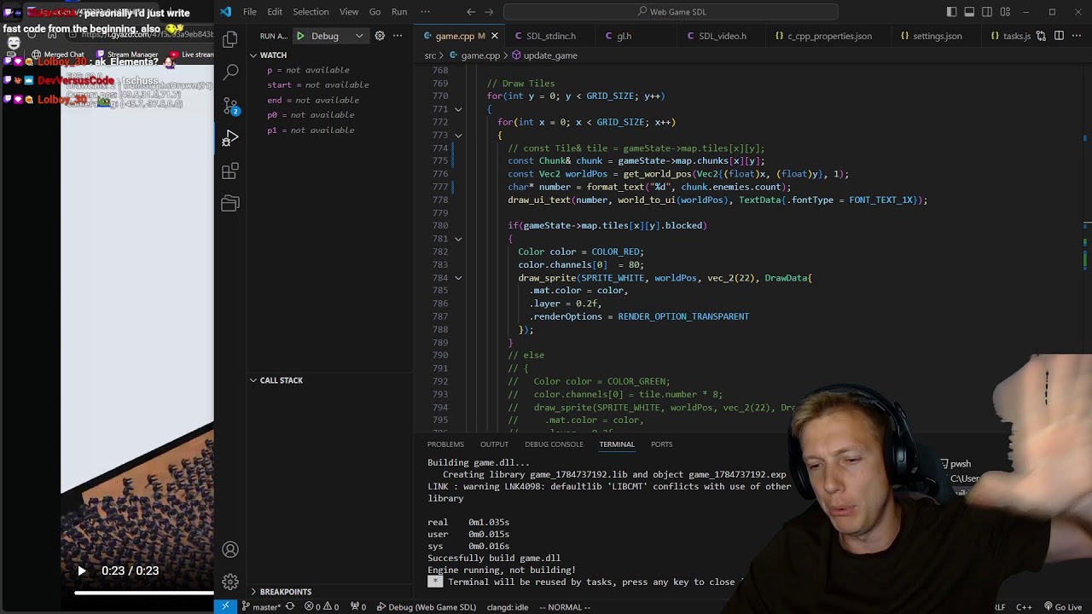This screenshot has height=614, width=1092.
Task: Go forward with the navigation arrow
Action: 489,12
